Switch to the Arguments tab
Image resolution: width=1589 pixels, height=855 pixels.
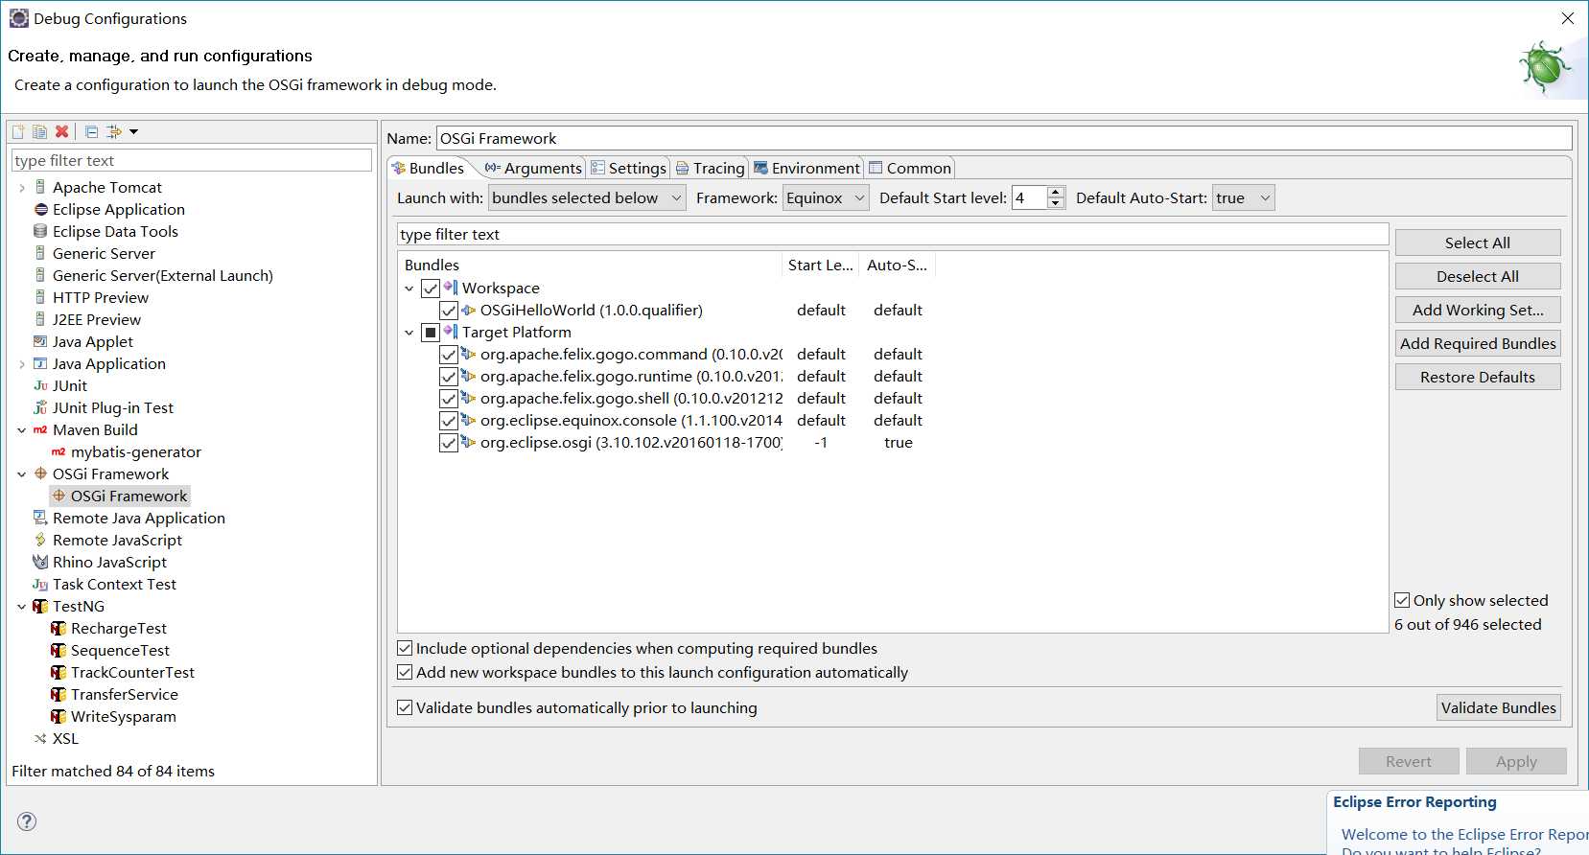(x=533, y=168)
